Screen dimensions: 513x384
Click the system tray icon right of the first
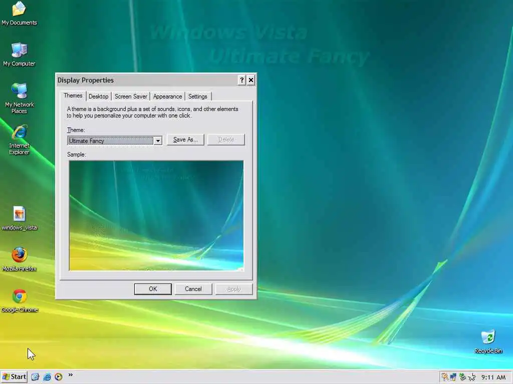click(453, 377)
